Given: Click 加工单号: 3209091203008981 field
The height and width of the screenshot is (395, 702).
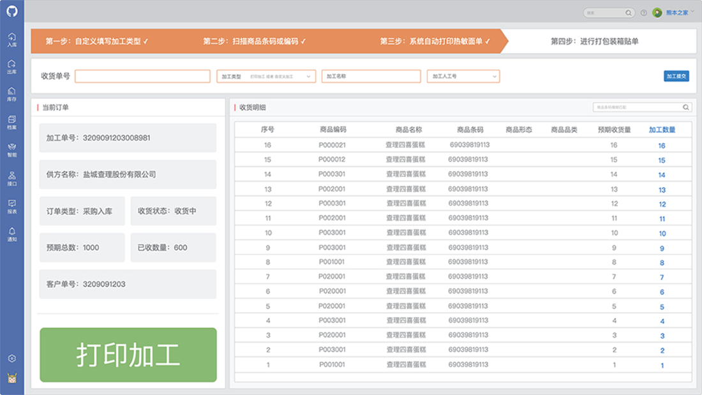Looking at the screenshot, I should 128,138.
